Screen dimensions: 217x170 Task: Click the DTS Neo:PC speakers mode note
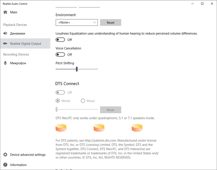tap(105, 118)
